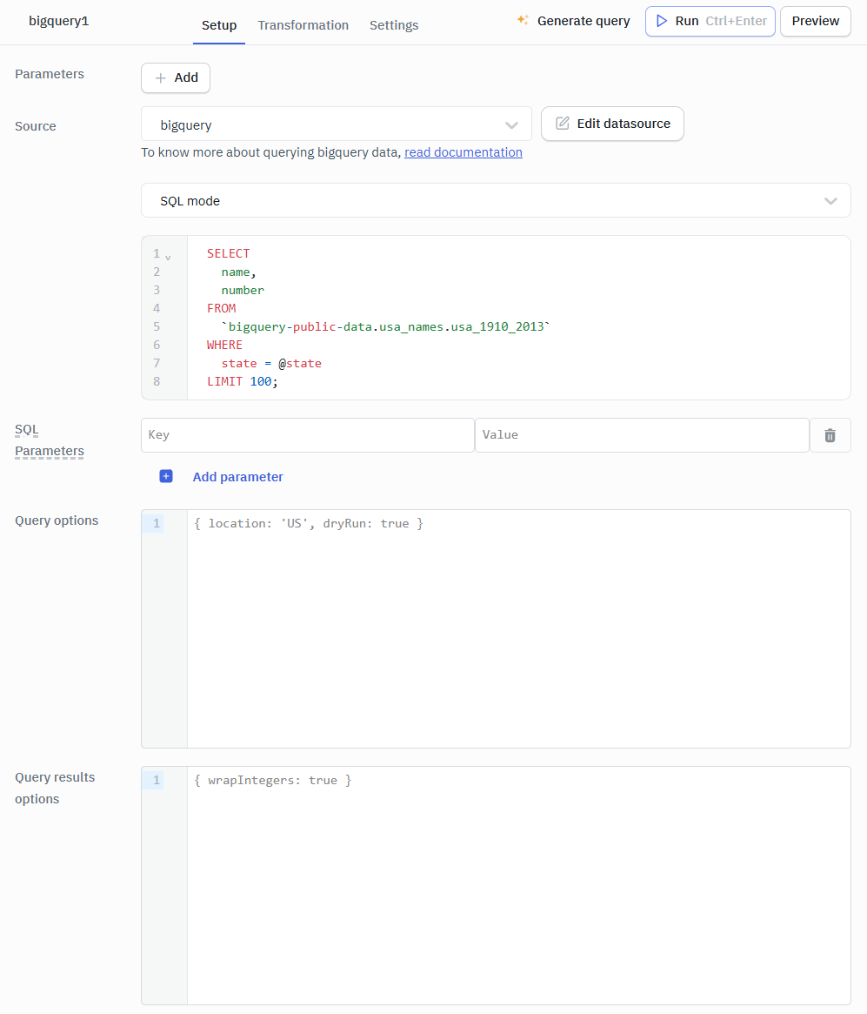Open the bigquery Source dropdown
Viewport: 867px width, 1014px height.
336,124
